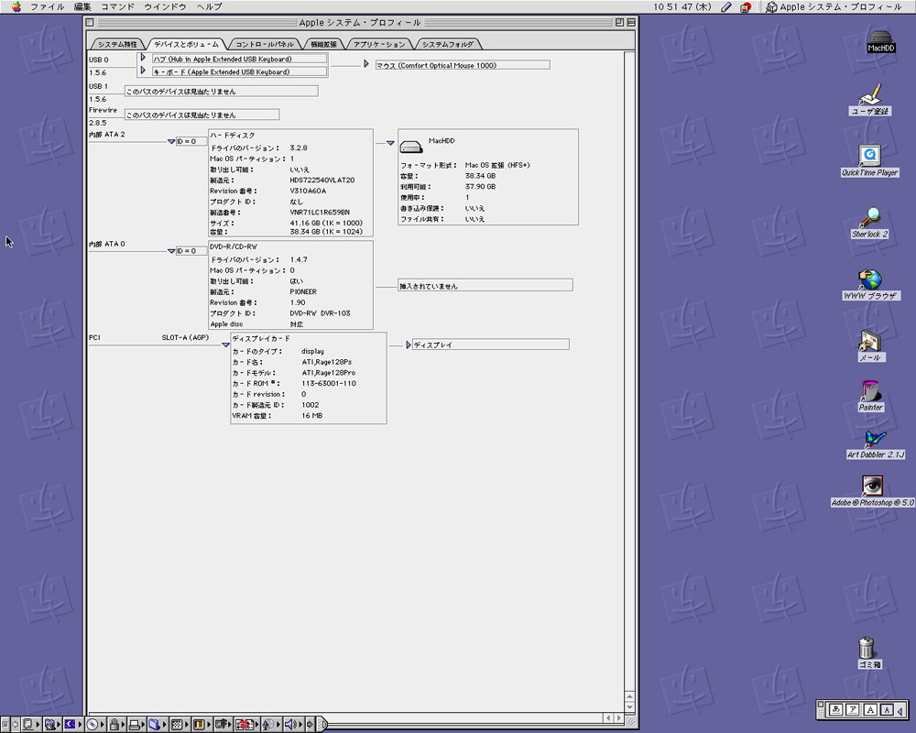Screen dimensions: 916x733
Task: Click the horizontal scrollbar right arrow
Action: pyautogui.click(x=618, y=717)
